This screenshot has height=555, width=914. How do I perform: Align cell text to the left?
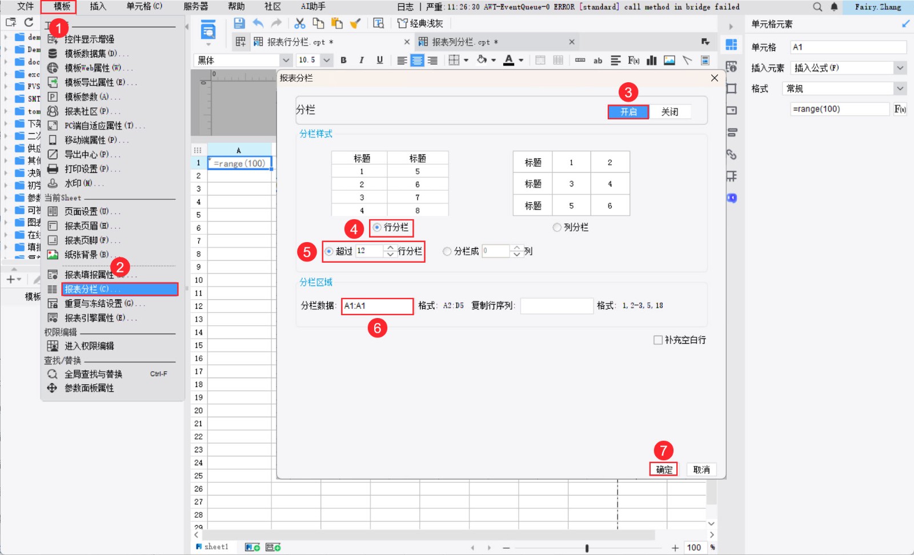[x=402, y=61]
